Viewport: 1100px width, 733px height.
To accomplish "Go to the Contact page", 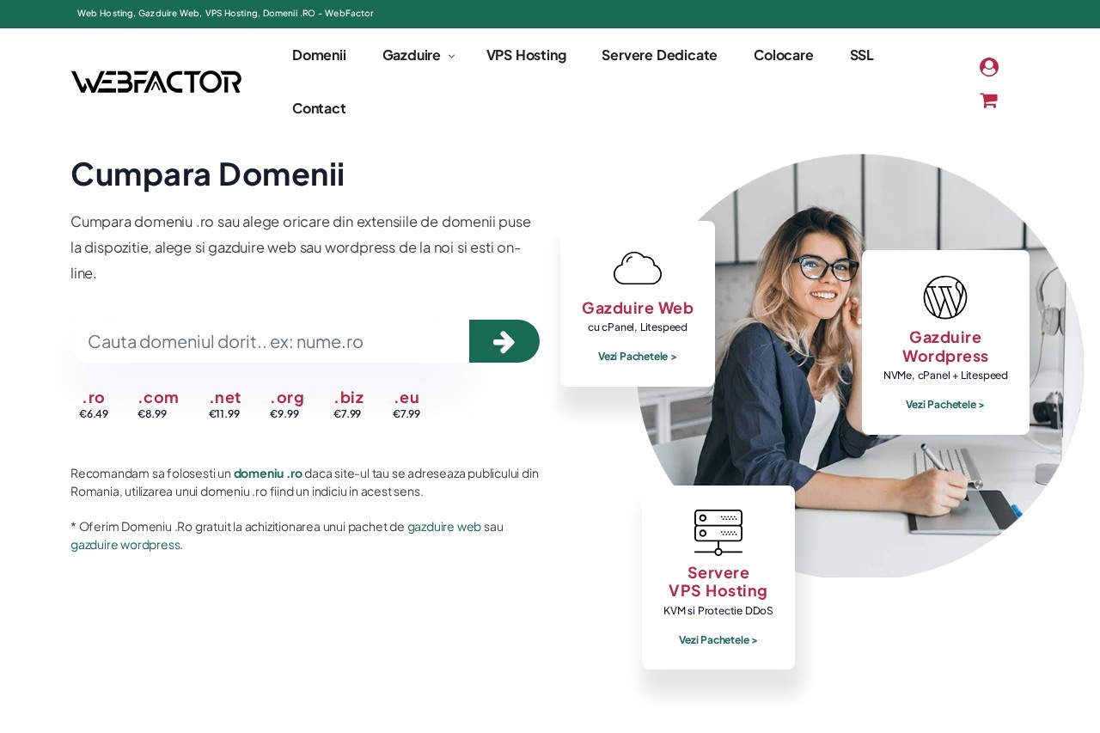I will [319, 108].
